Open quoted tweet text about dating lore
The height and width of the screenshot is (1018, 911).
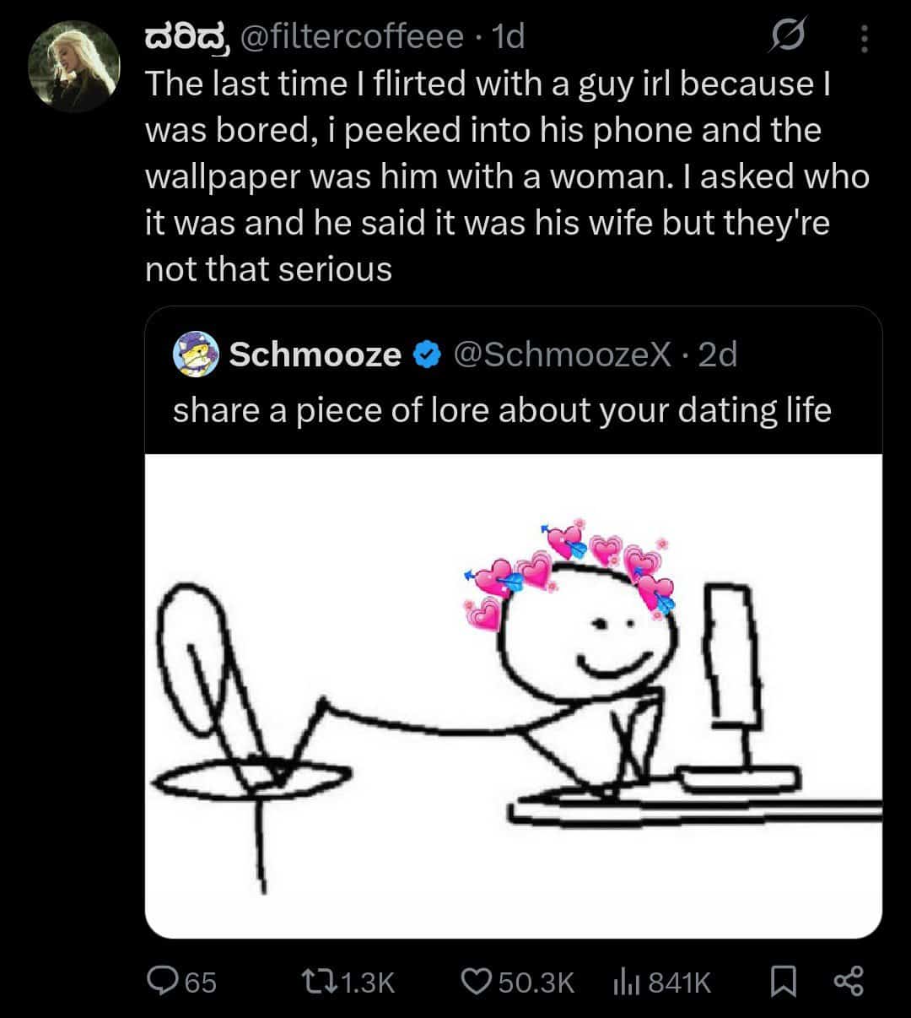tap(502, 410)
